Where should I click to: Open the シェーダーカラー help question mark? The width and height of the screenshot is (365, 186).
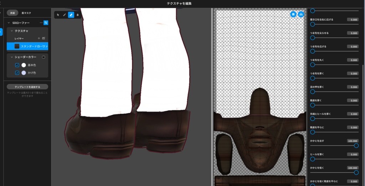(43, 57)
